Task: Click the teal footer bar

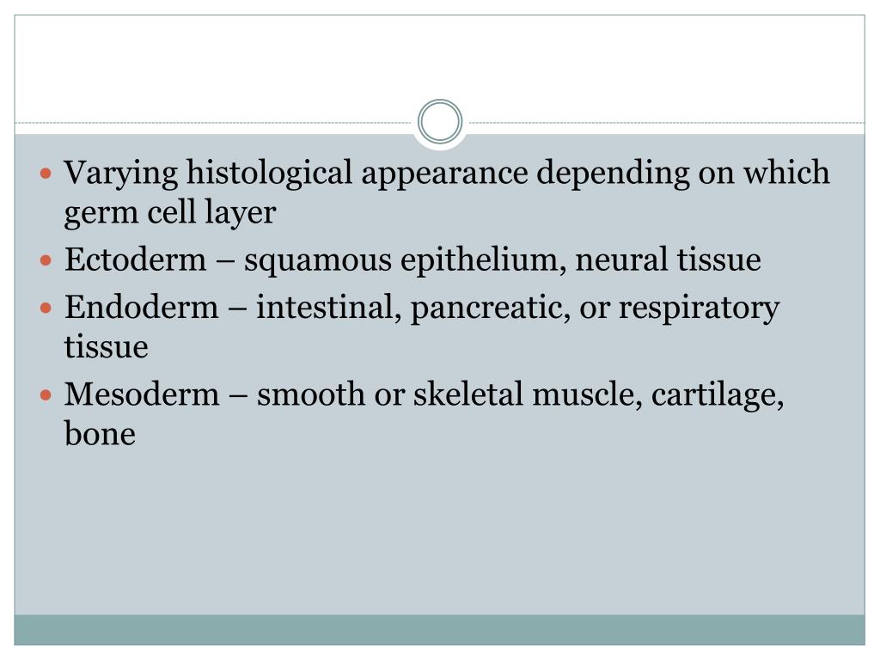Action: tap(439, 630)
